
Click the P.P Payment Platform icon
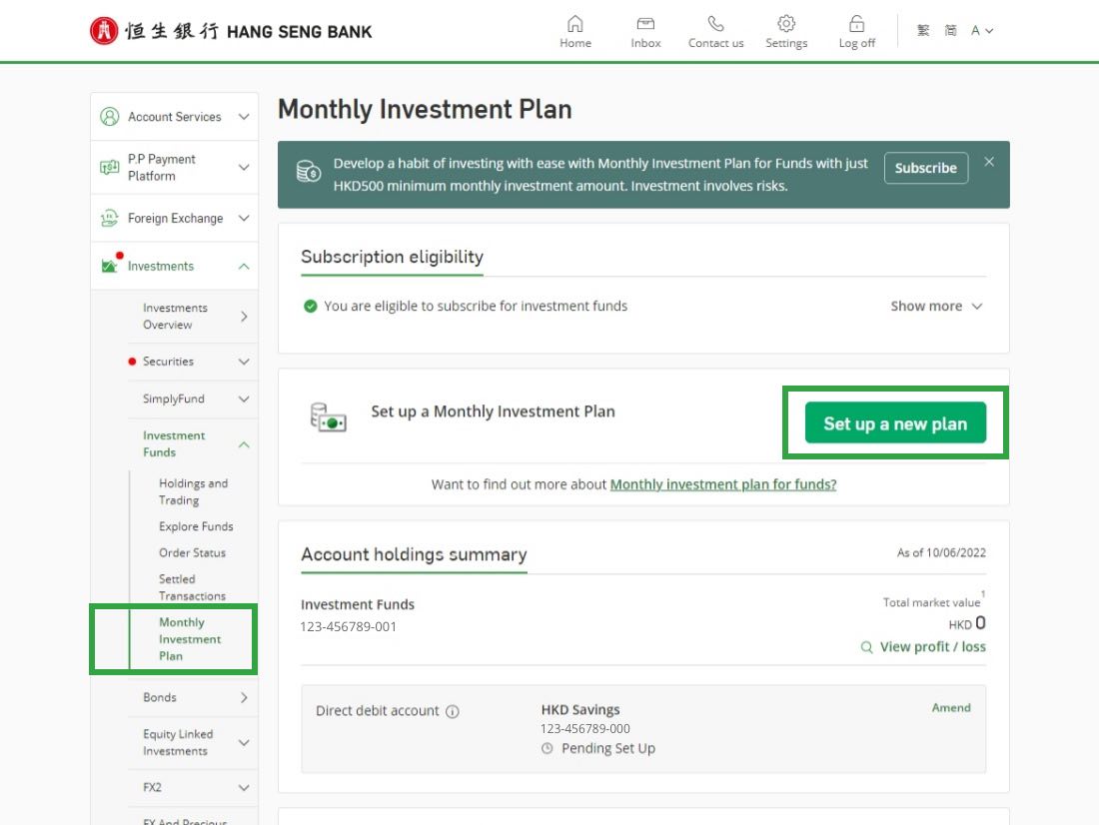pos(109,167)
